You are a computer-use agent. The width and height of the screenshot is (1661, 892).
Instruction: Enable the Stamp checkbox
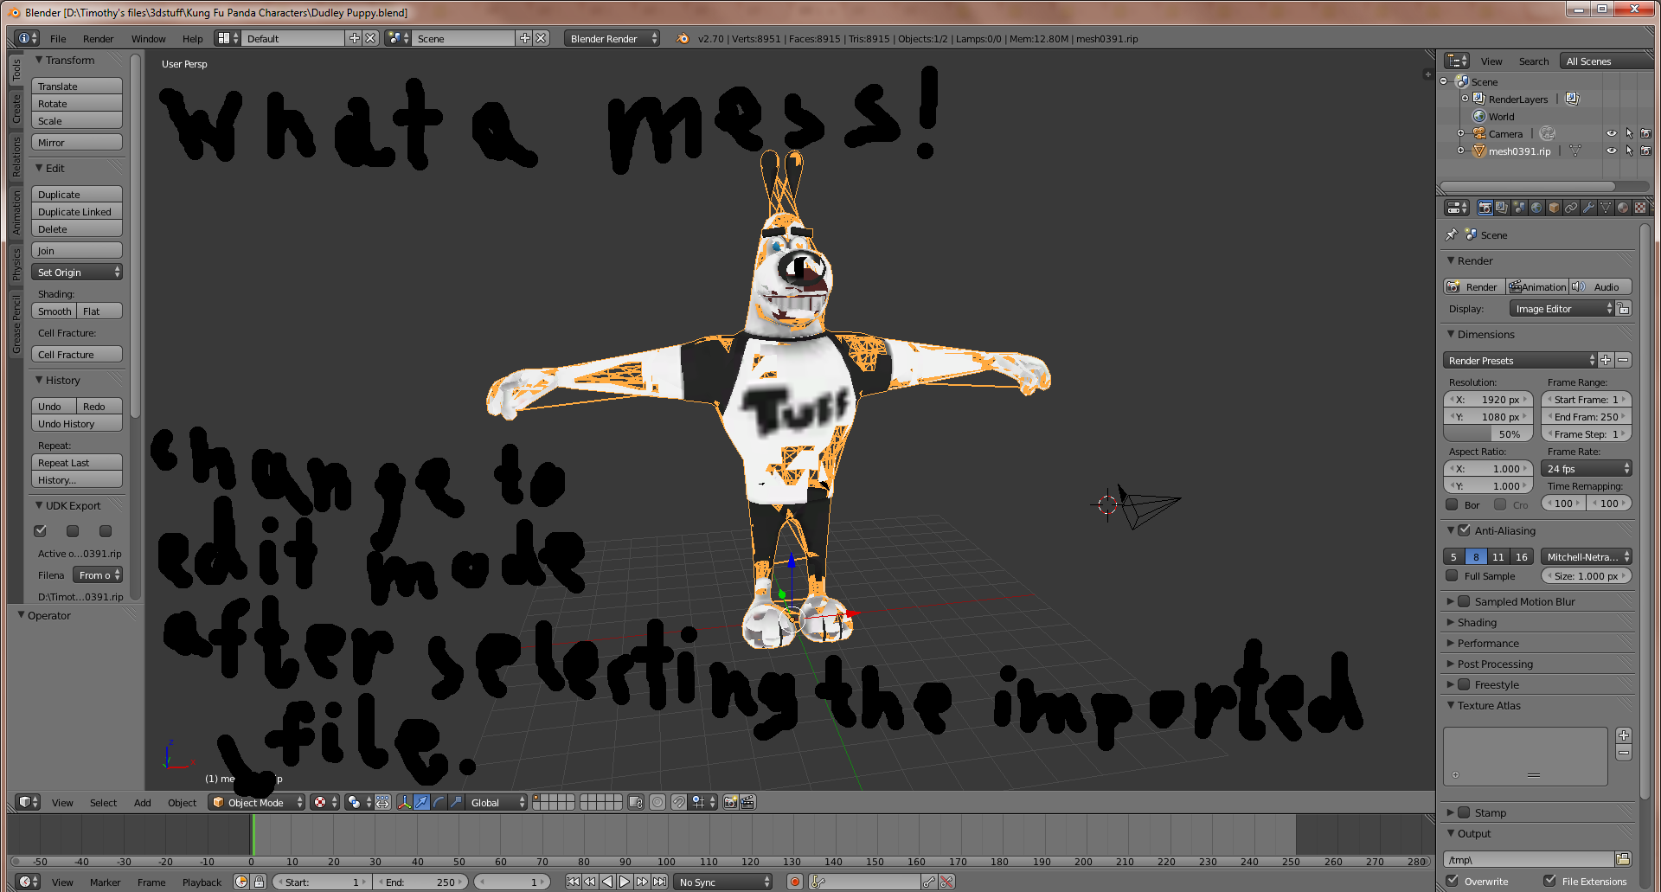[x=1464, y=812]
